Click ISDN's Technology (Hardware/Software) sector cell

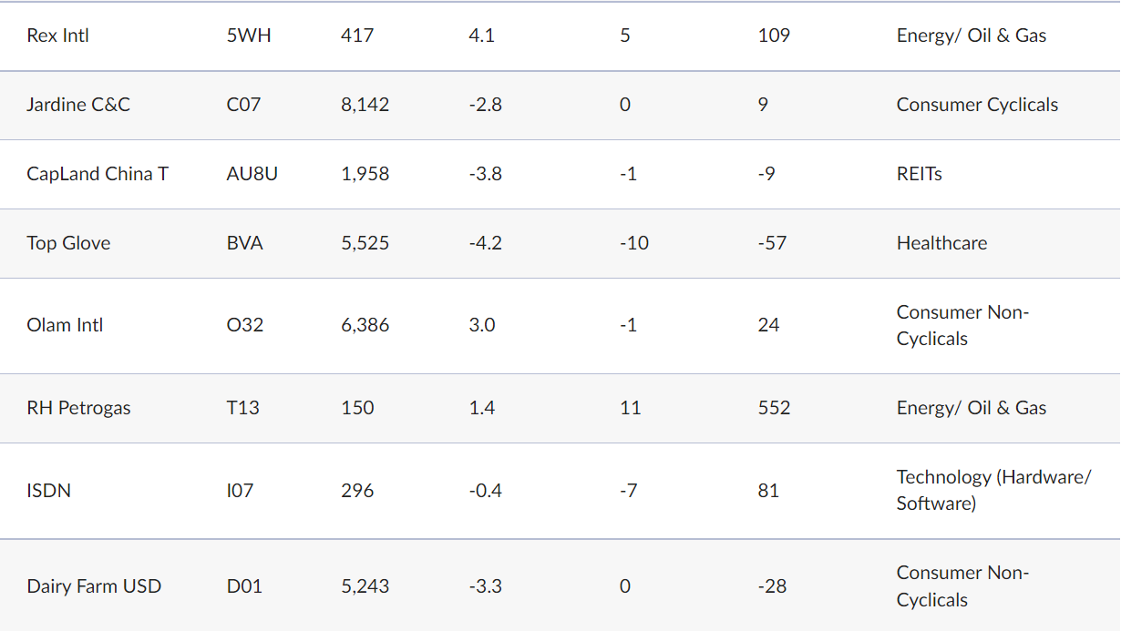point(992,490)
